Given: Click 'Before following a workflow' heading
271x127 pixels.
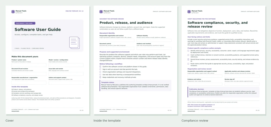Looking at the screenshot, I should point(111,64).
